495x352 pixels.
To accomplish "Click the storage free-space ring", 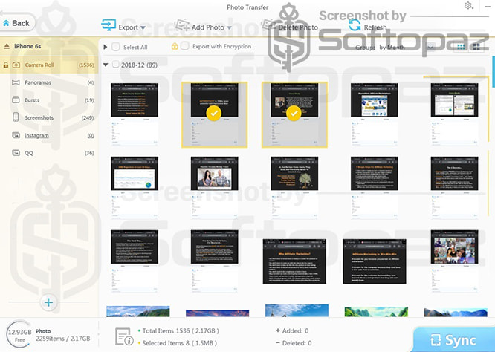I will pos(19,334).
